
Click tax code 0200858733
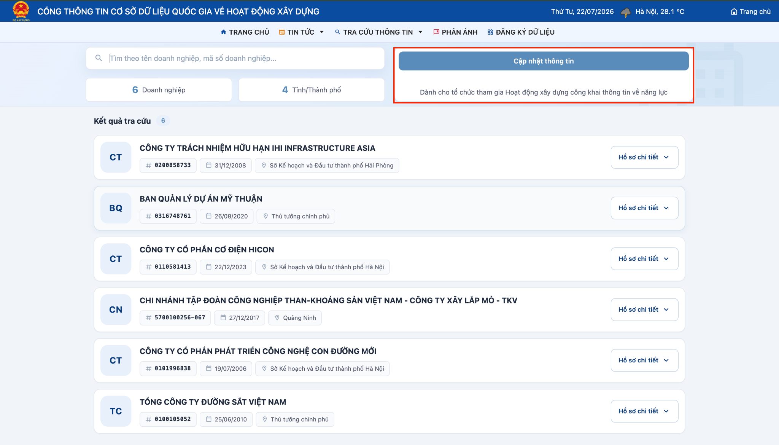168,165
